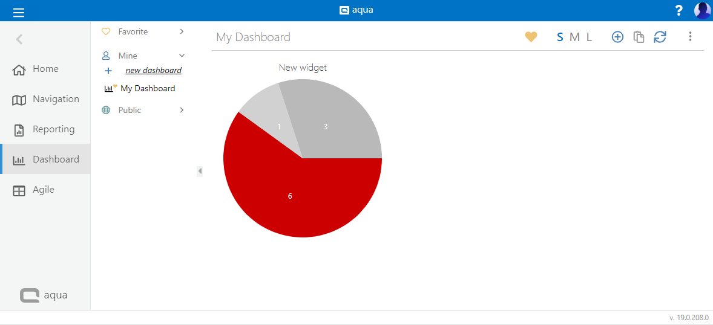
Task: Click the new dashboard link
Action: (x=153, y=71)
